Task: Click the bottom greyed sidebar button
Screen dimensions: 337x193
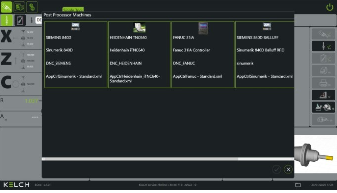Action: pos(323,119)
